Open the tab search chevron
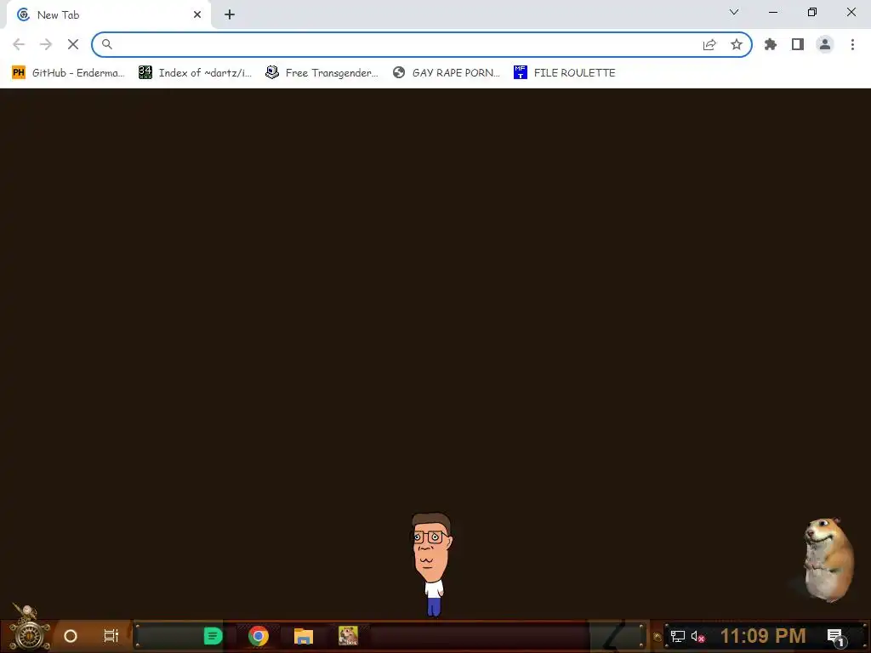871x653 pixels. pyautogui.click(x=734, y=12)
